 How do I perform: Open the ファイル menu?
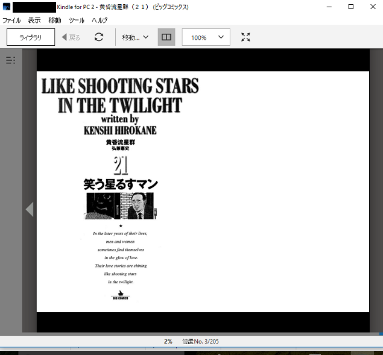tap(11, 20)
